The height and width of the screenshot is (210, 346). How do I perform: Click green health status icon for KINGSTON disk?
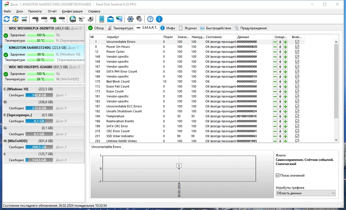6,55
